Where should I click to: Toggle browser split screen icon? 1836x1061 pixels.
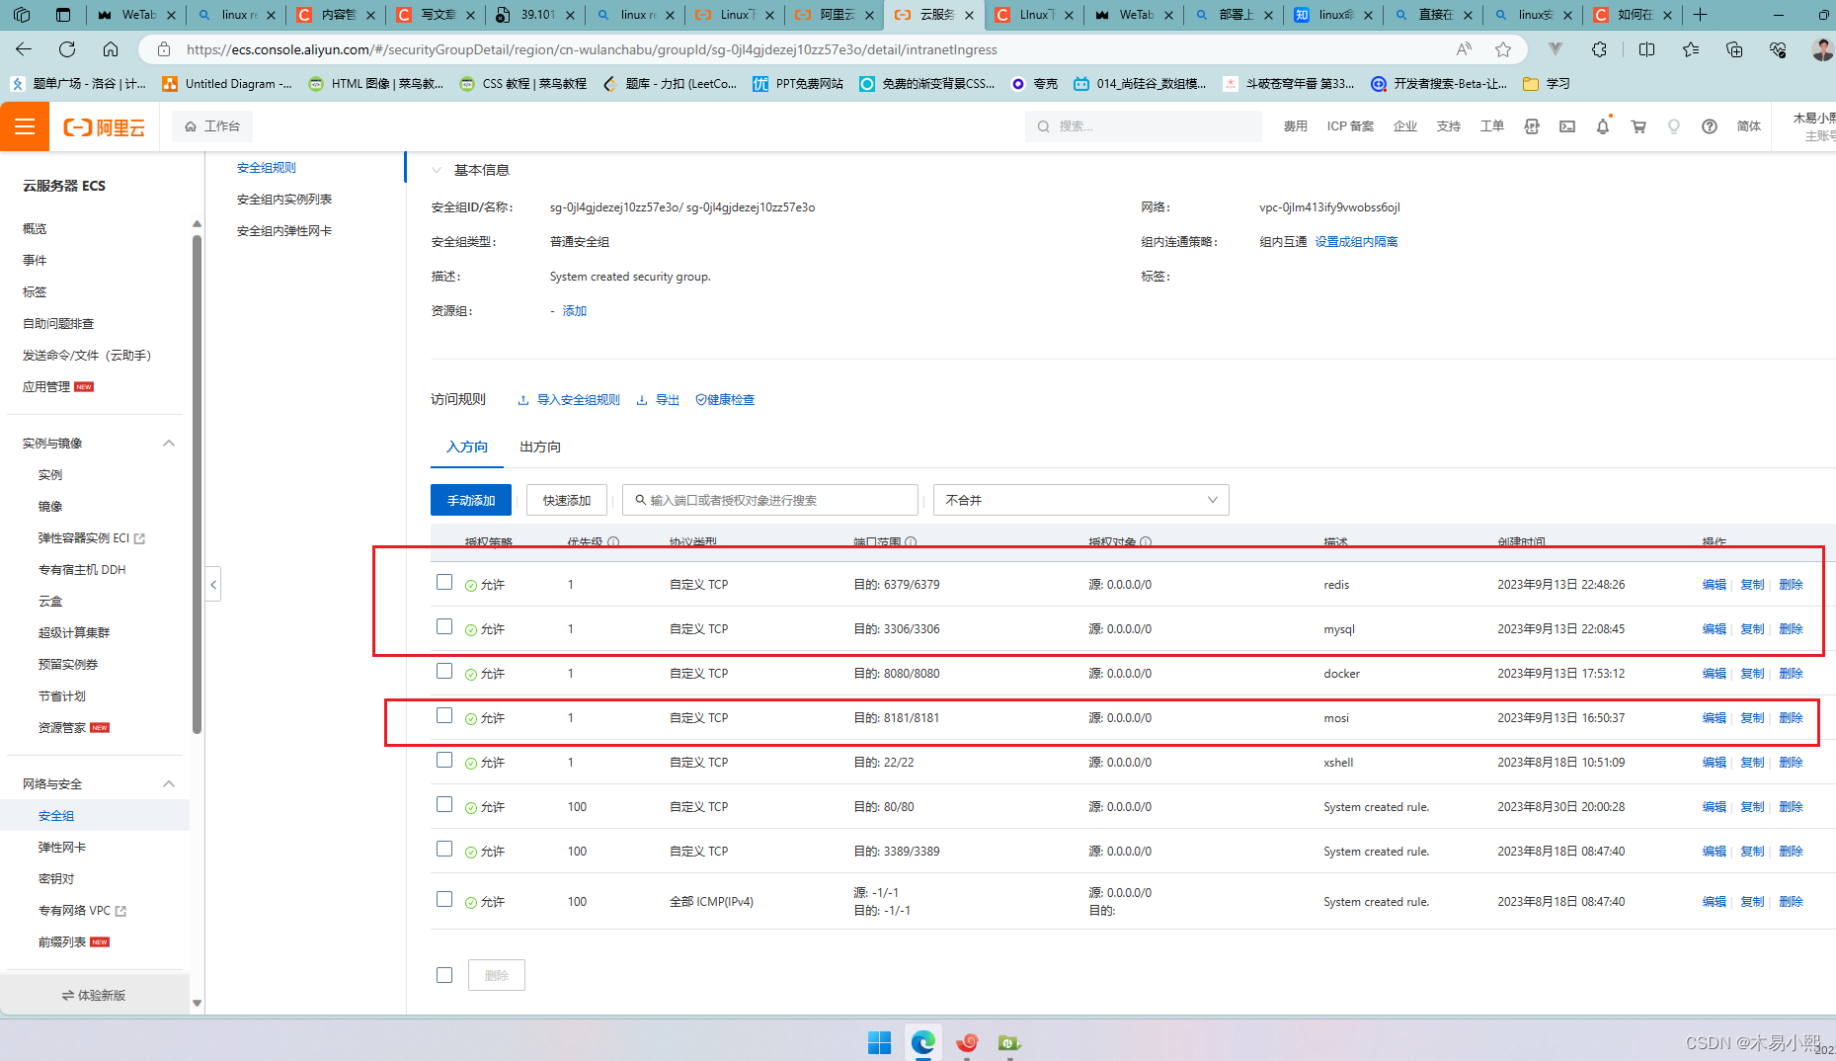tap(1646, 49)
